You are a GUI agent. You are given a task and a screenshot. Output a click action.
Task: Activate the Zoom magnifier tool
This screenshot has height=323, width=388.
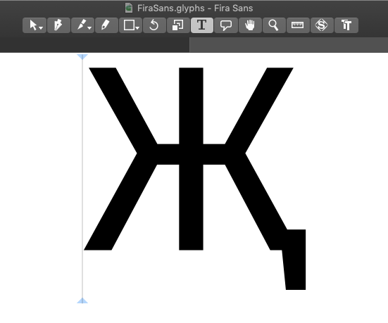(274, 25)
